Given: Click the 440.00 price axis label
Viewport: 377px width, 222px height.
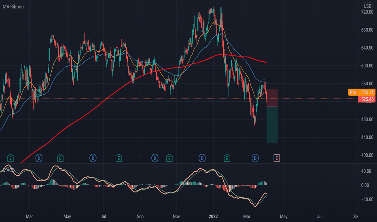Looking at the screenshot, I should pyautogui.click(x=367, y=137).
